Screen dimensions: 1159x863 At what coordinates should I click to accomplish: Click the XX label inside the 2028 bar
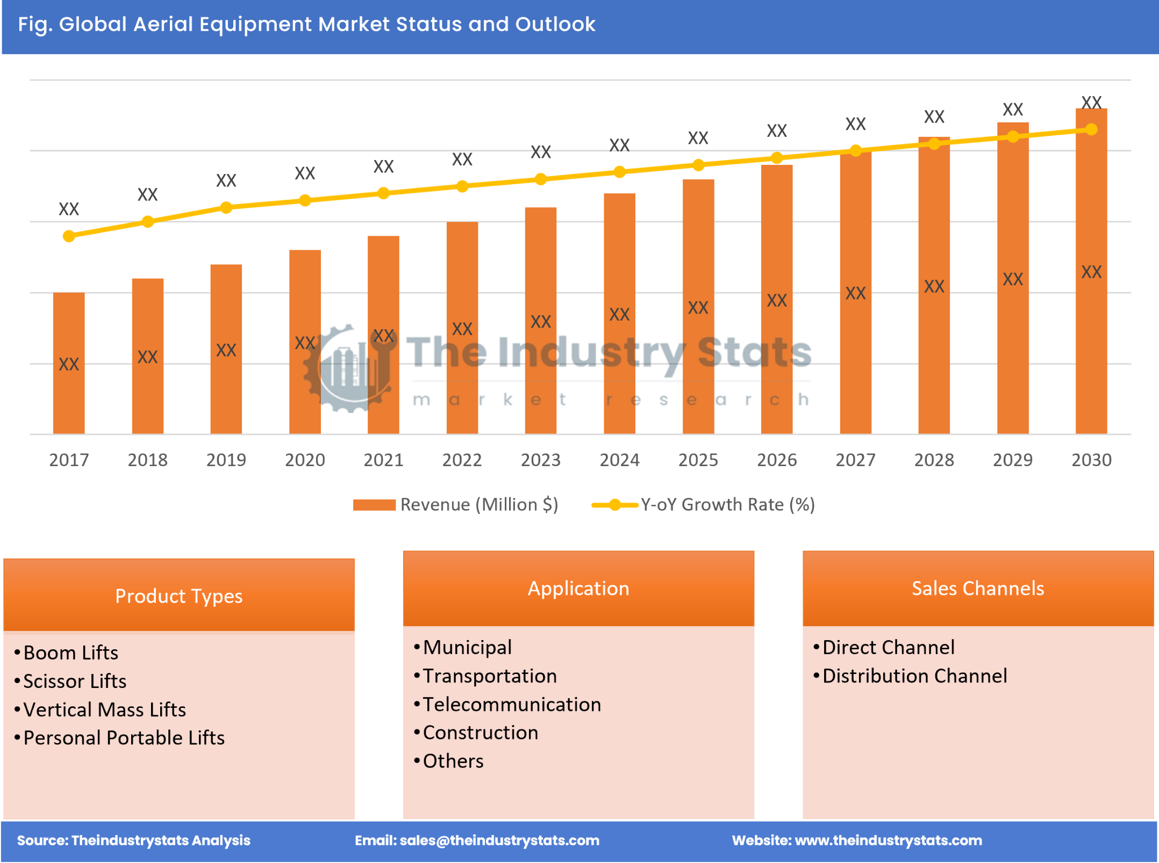click(934, 286)
